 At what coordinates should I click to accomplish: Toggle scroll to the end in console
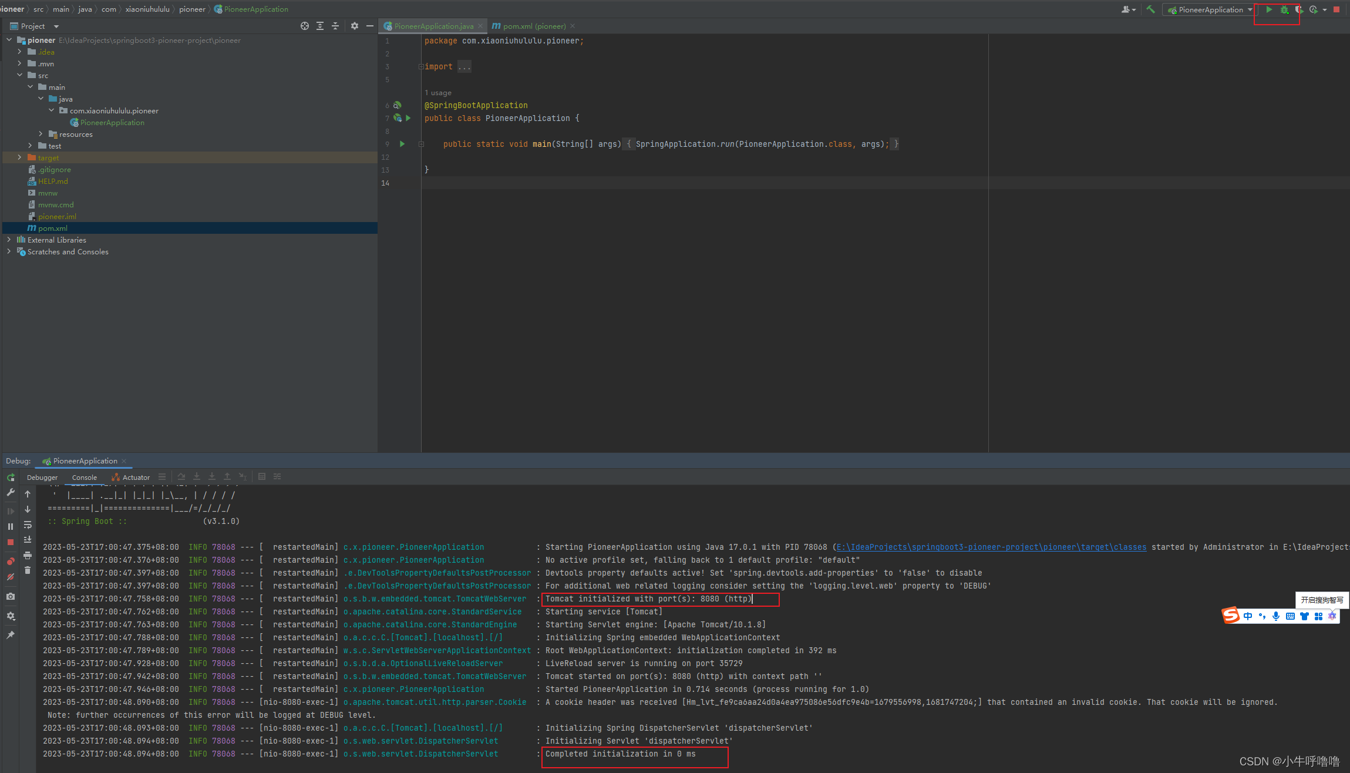pyautogui.click(x=28, y=540)
